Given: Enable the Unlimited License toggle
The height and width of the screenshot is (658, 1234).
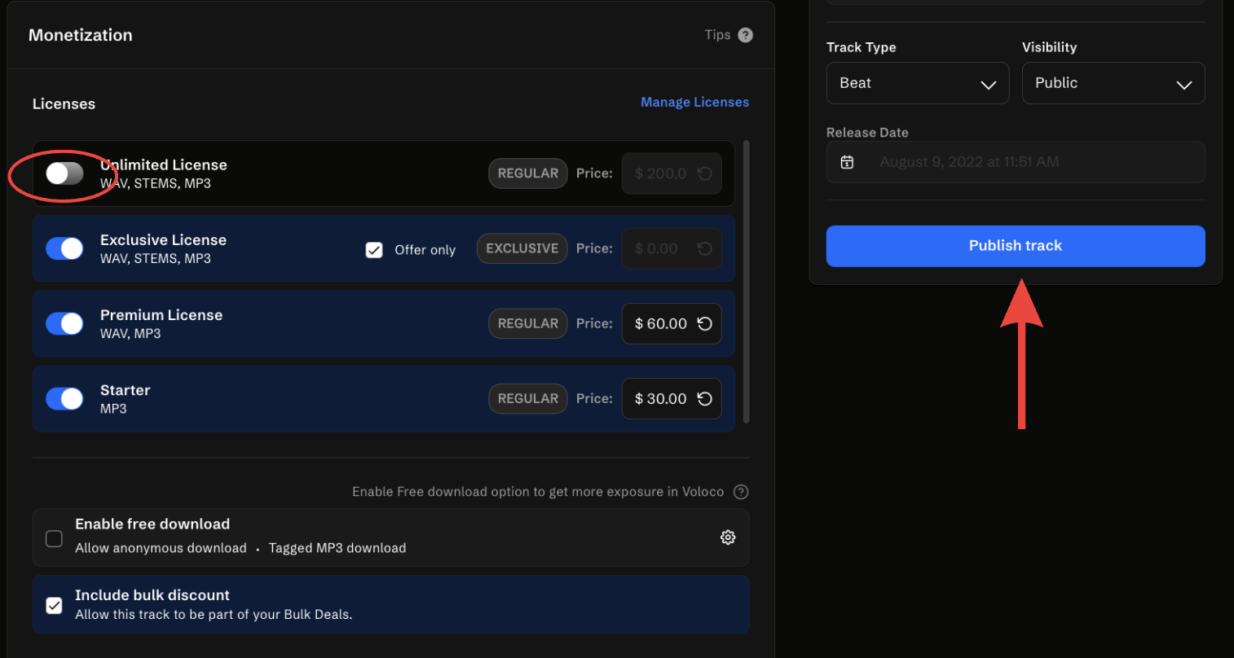Looking at the screenshot, I should [x=65, y=173].
